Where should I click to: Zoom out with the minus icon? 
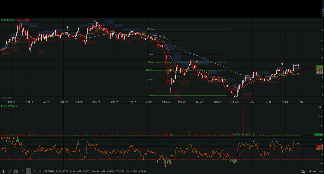pyautogui.click(x=315, y=171)
